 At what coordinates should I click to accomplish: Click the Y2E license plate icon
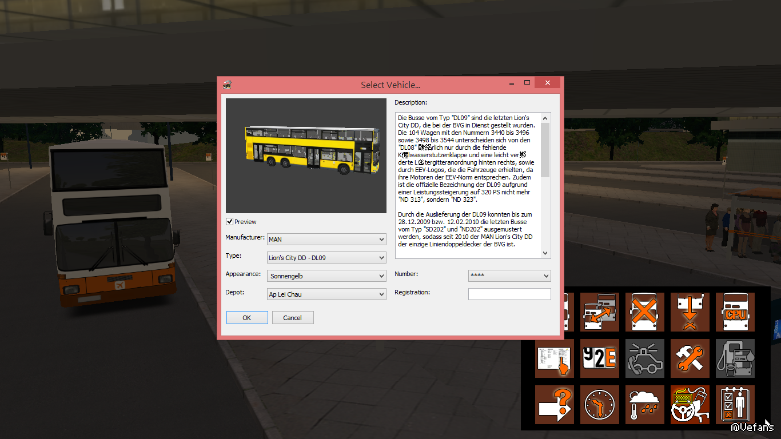[x=600, y=358]
